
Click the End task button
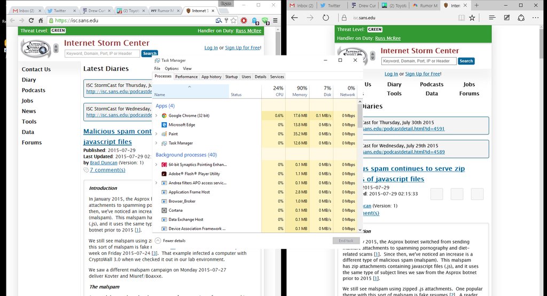pos(346,241)
